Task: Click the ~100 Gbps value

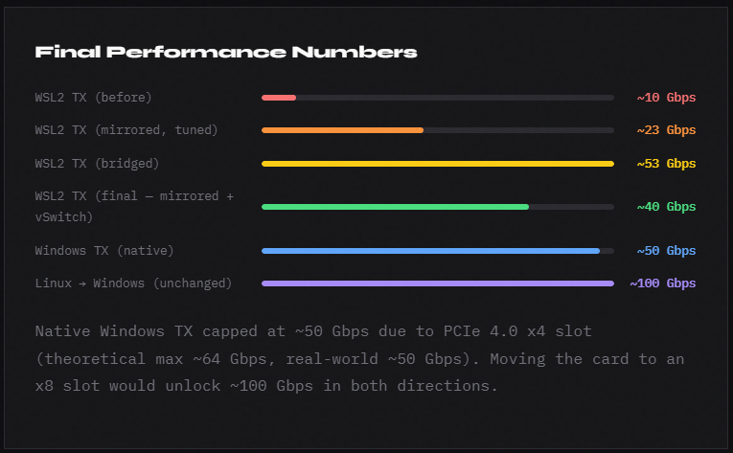Action: [x=662, y=283]
